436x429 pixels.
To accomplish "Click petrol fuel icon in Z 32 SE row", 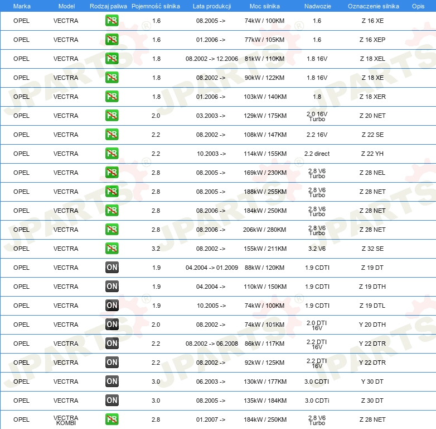I will pos(112,249).
